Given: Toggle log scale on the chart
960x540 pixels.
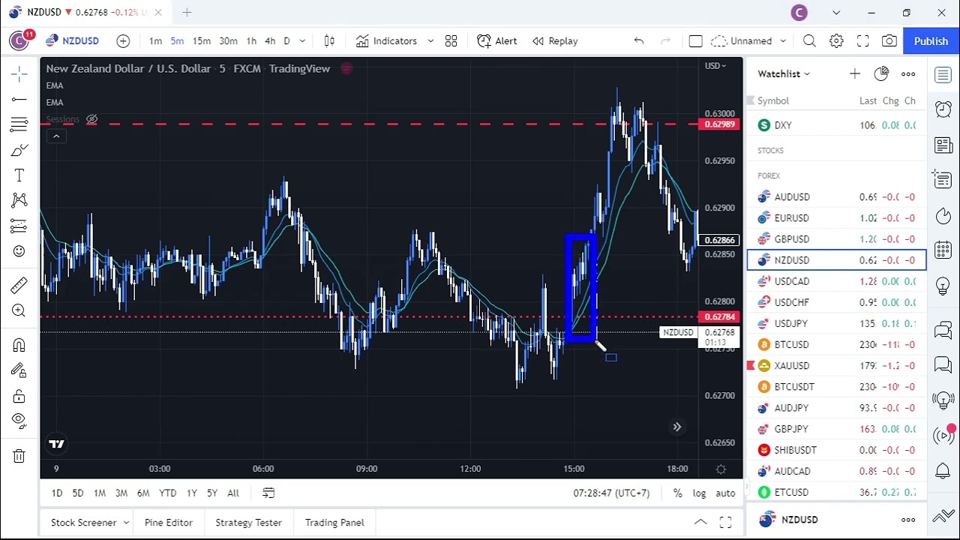Looking at the screenshot, I should click(700, 493).
